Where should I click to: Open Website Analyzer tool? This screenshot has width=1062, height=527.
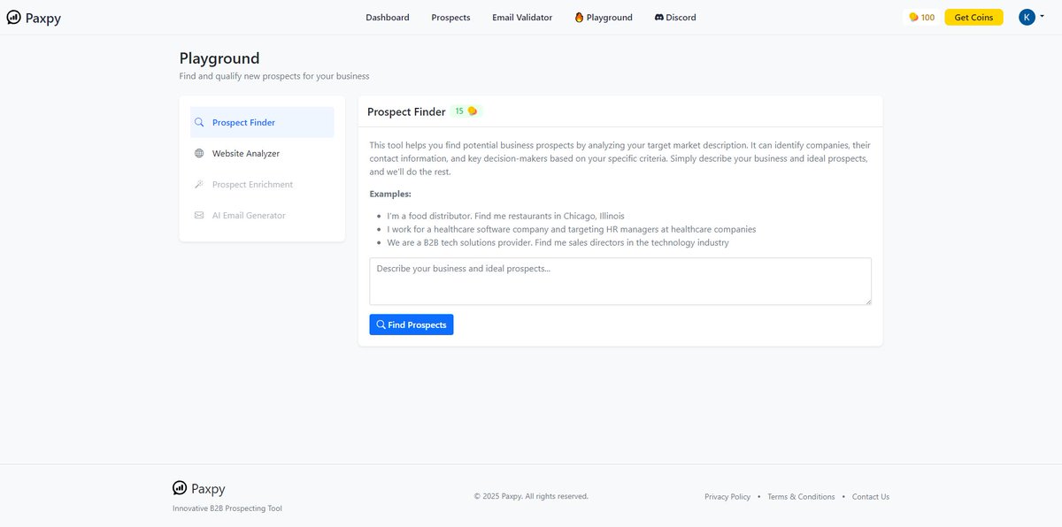(x=262, y=154)
